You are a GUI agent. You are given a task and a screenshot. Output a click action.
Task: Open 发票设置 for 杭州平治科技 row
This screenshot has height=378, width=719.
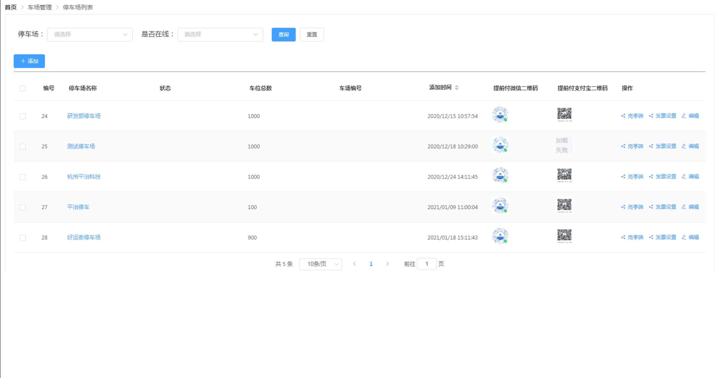pyautogui.click(x=663, y=177)
